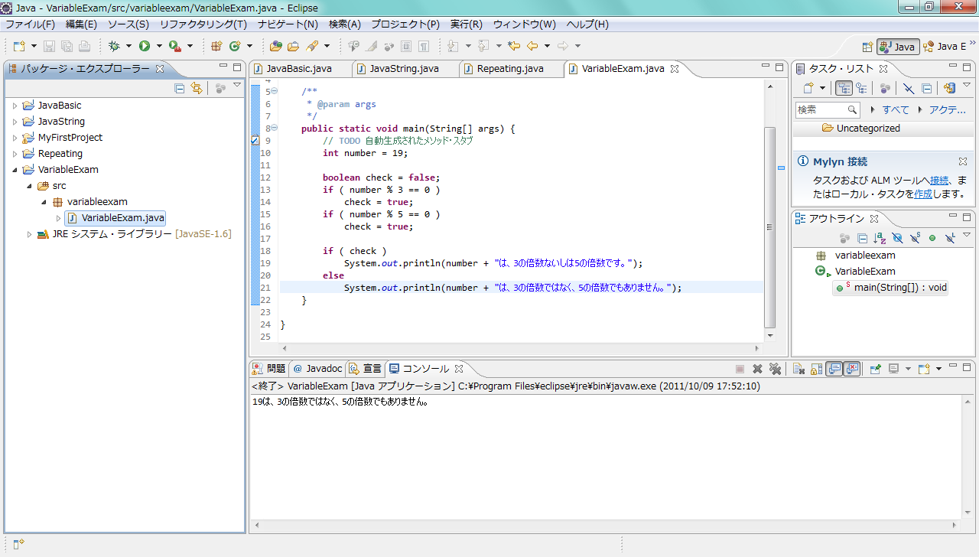Image resolution: width=979 pixels, height=557 pixels.
Task: Toggle Link with Editor in Package Explorer
Action: pyautogui.click(x=197, y=88)
